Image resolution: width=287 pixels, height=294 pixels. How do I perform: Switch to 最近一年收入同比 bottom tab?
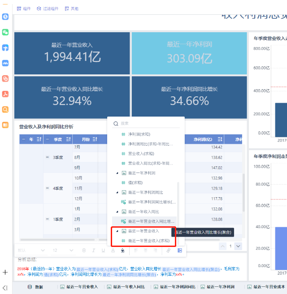tap(126, 287)
